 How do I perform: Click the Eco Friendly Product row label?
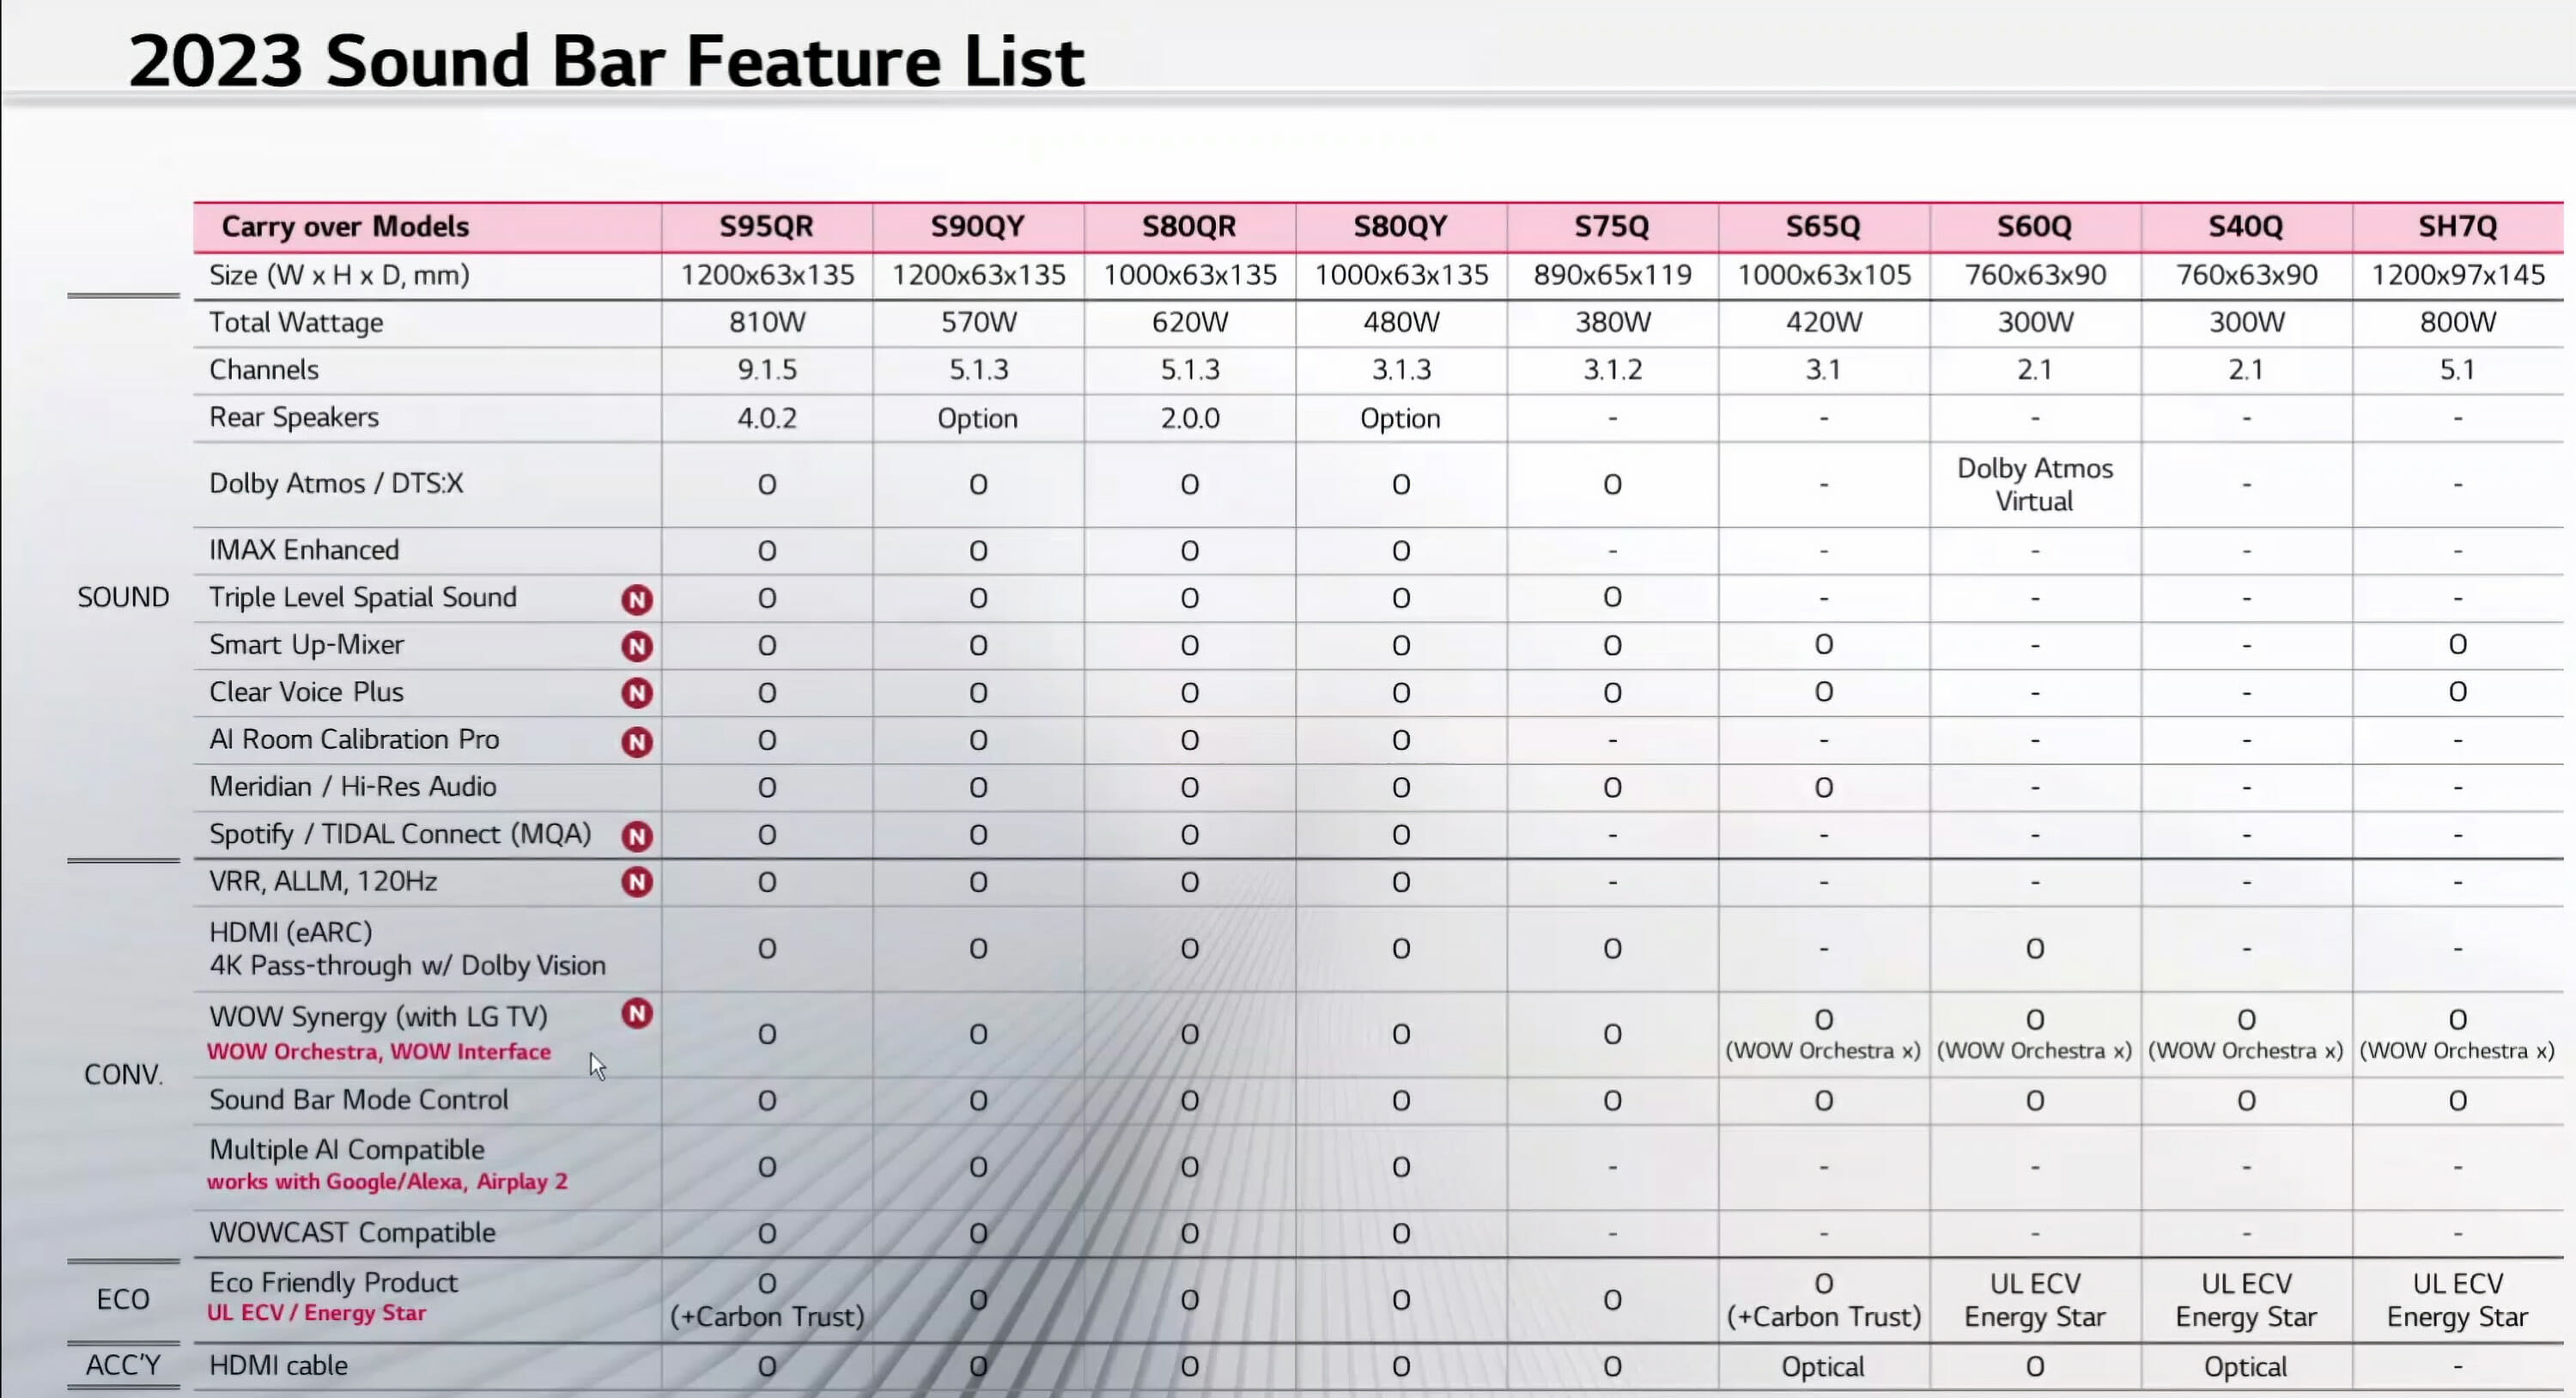click(333, 1282)
